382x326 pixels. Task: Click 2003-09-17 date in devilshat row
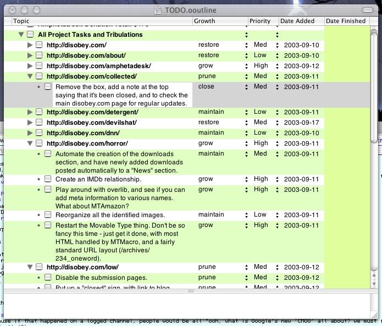[x=301, y=123]
